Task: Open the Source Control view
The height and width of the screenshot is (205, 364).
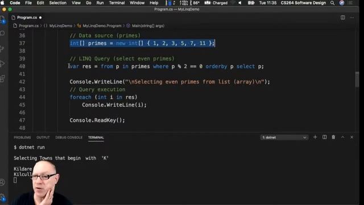Action: pyautogui.click(x=2, y=49)
